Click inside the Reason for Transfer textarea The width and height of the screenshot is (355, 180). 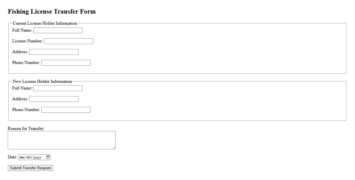click(61, 140)
